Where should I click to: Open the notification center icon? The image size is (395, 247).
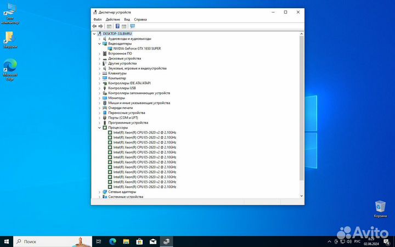pyautogui.click(x=387, y=242)
